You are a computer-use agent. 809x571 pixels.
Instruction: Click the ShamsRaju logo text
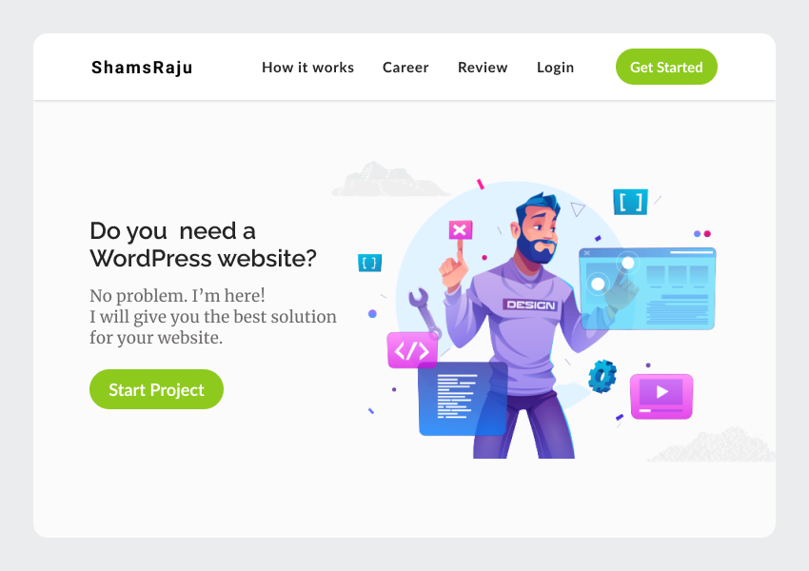[142, 68]
